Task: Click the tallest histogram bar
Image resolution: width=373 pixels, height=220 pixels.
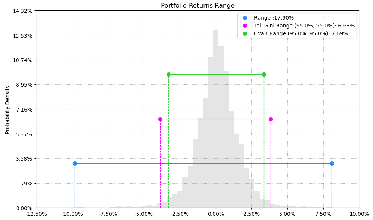Action: point(216,113)
